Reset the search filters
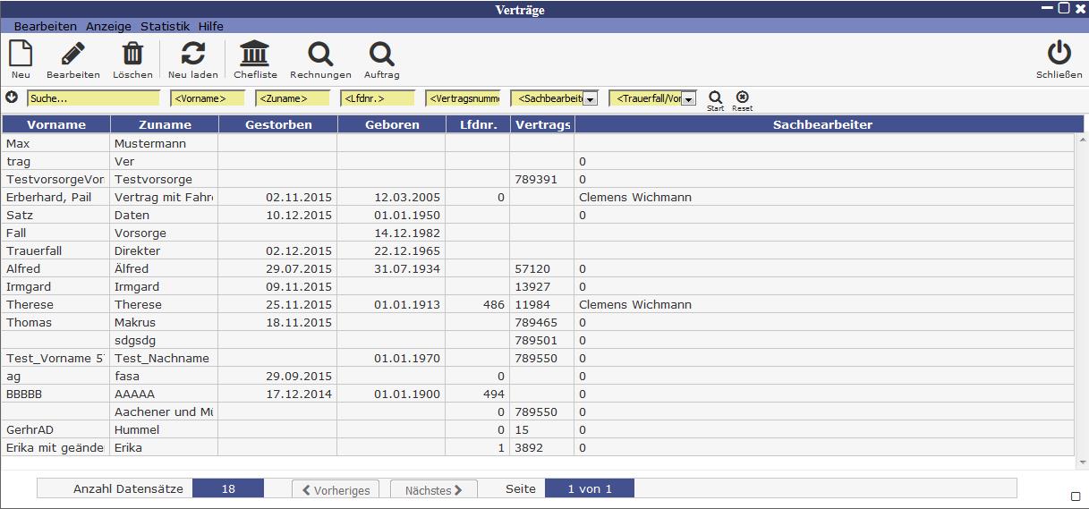Image resolution: width=1089 pixels, height=509 pixels. click(742, 98)
